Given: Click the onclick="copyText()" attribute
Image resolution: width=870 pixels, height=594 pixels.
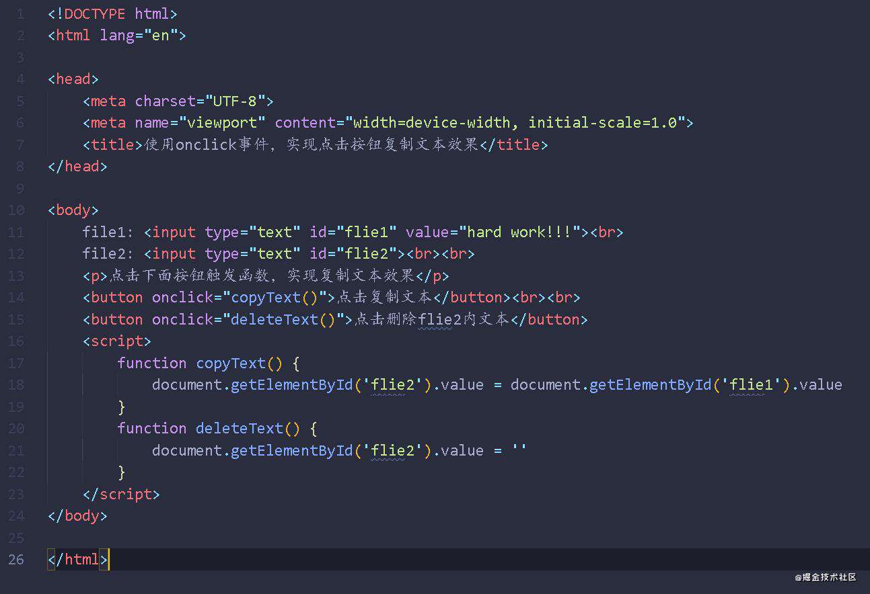Looking at the screenshot, I should coord(240,297).
